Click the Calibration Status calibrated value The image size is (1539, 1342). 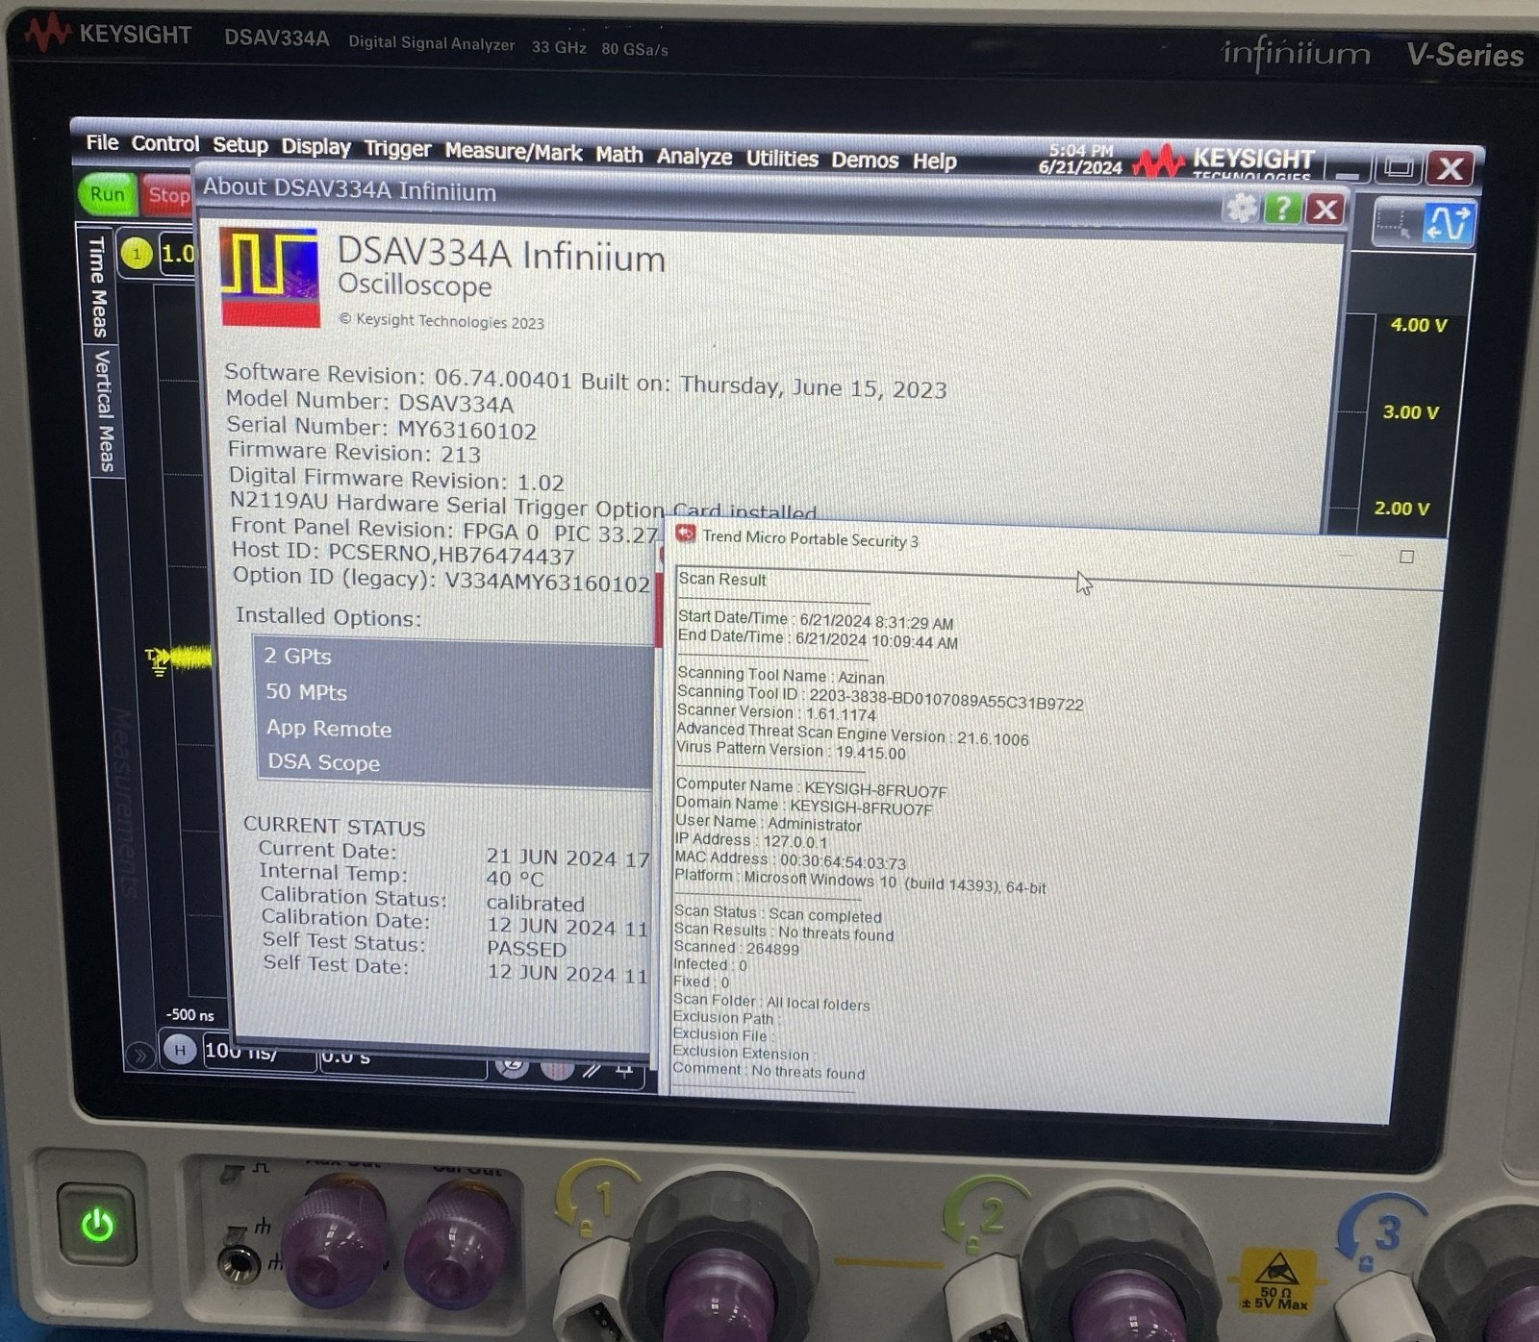pyautogui.click(x=535, y=904)
